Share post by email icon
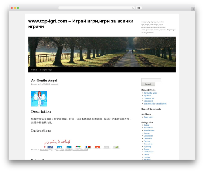This screenshot has height=172, width=204. [106, 147]
